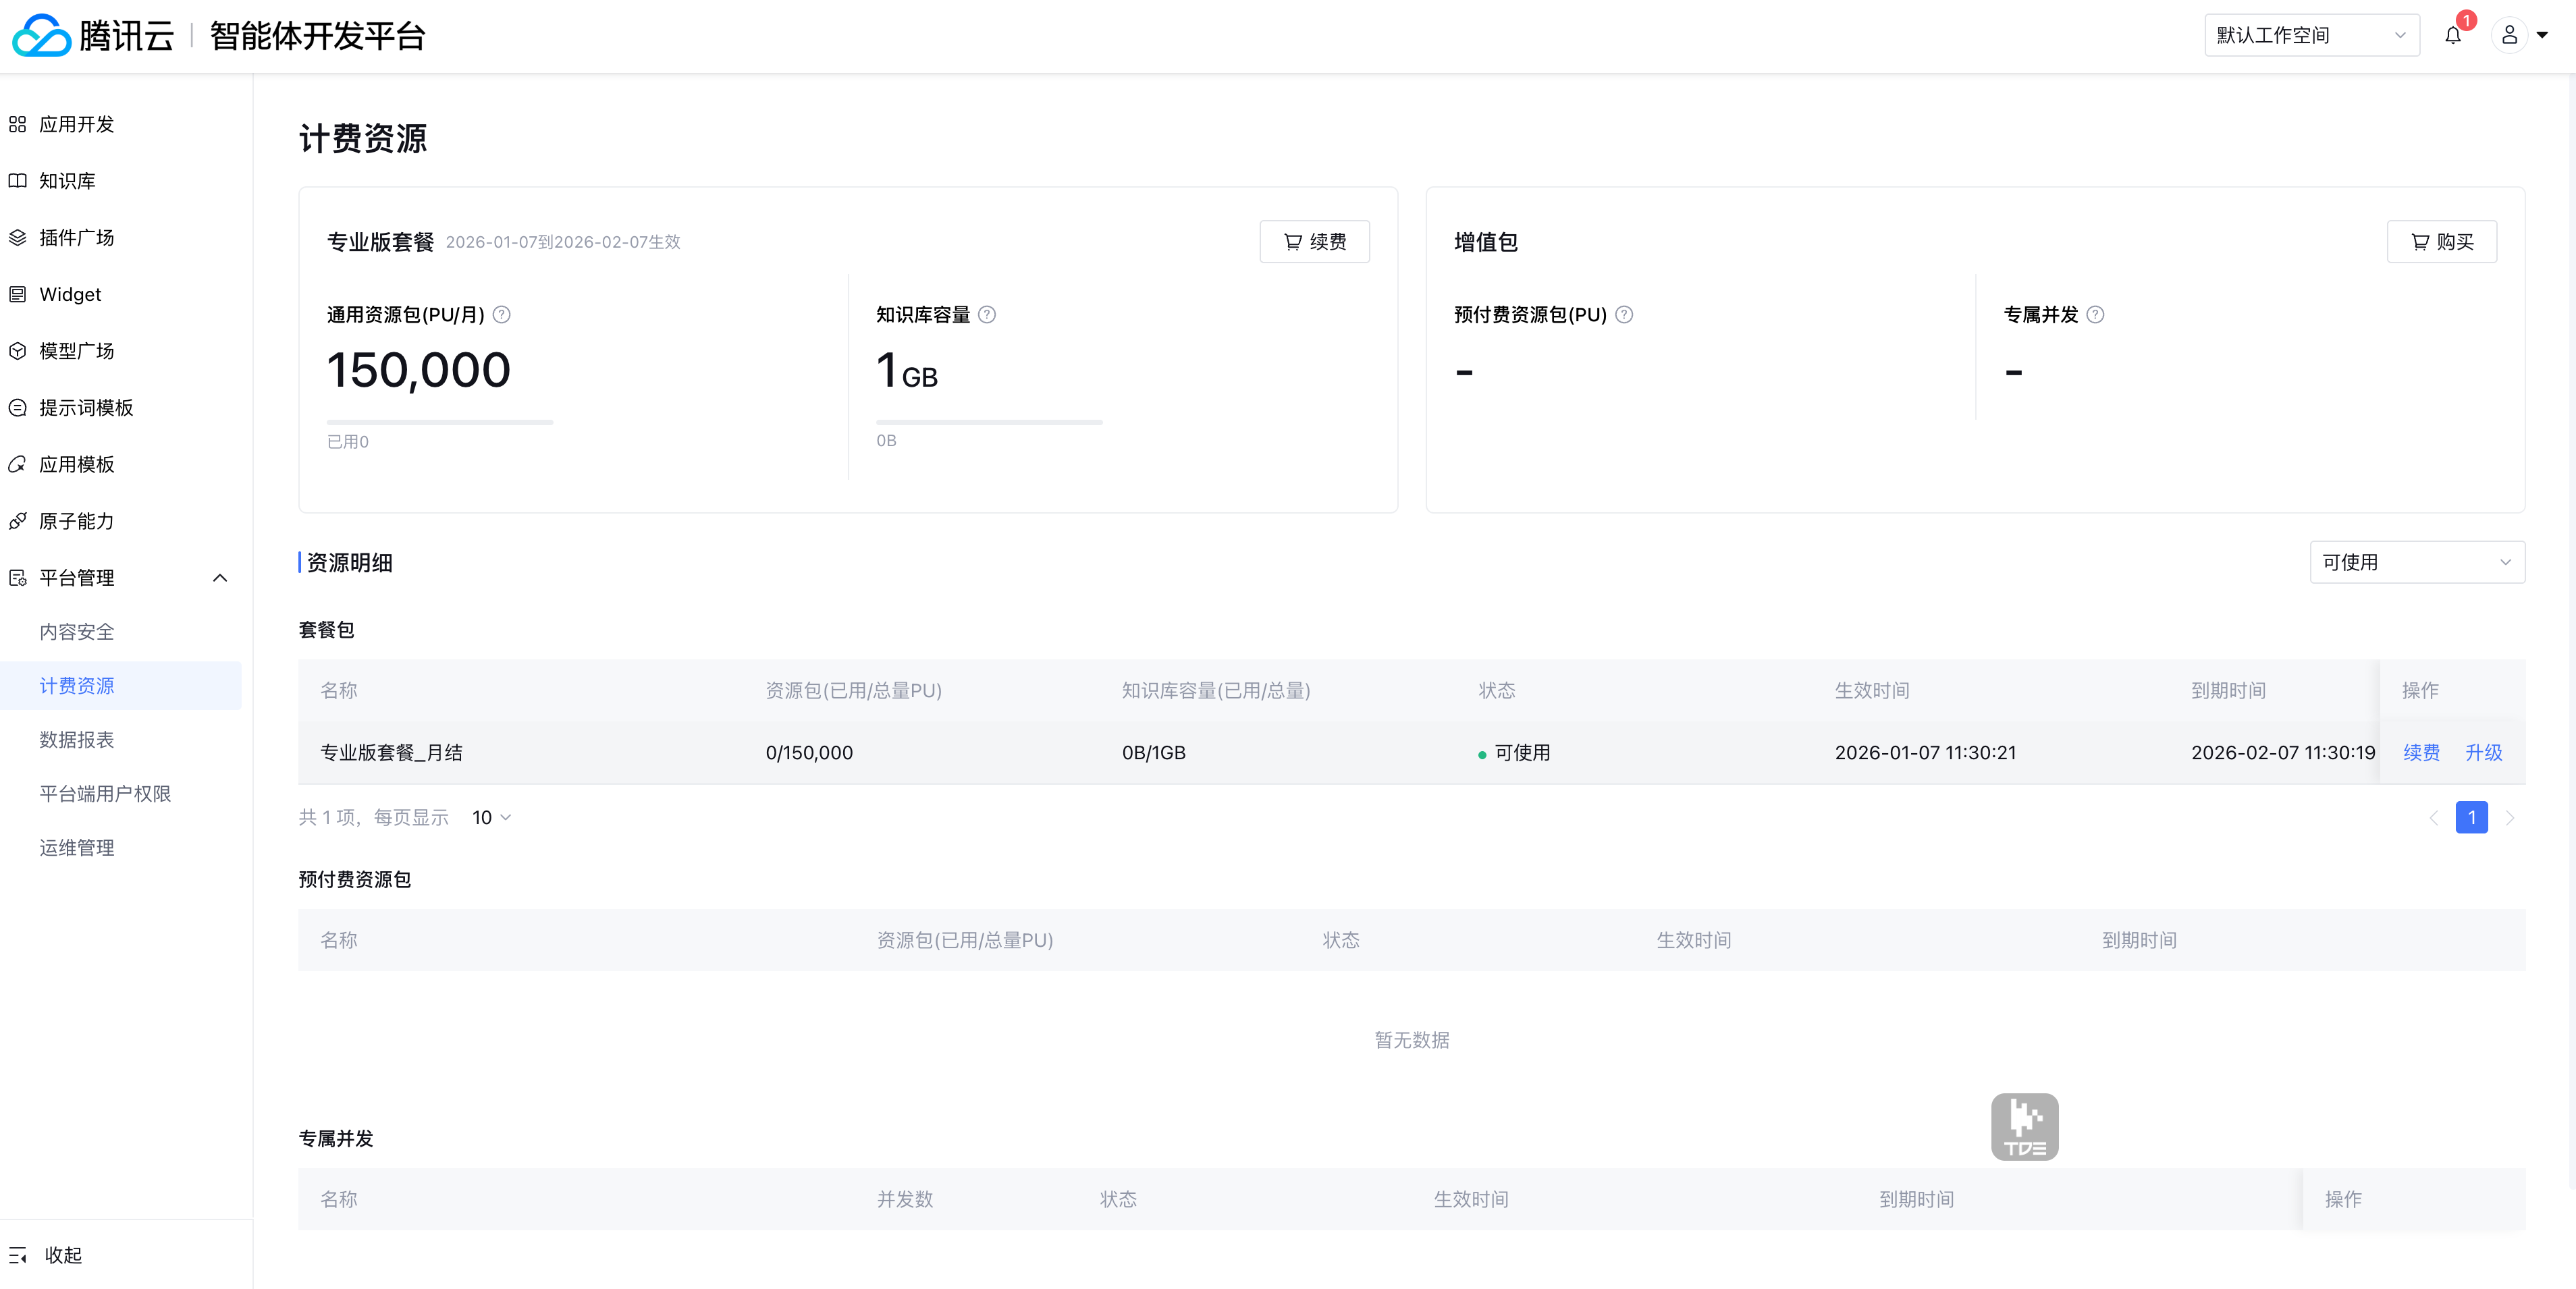Screen dimensions: 2576x1289
Task: Click page number 1 in pagination
Action: point(2471,818)
